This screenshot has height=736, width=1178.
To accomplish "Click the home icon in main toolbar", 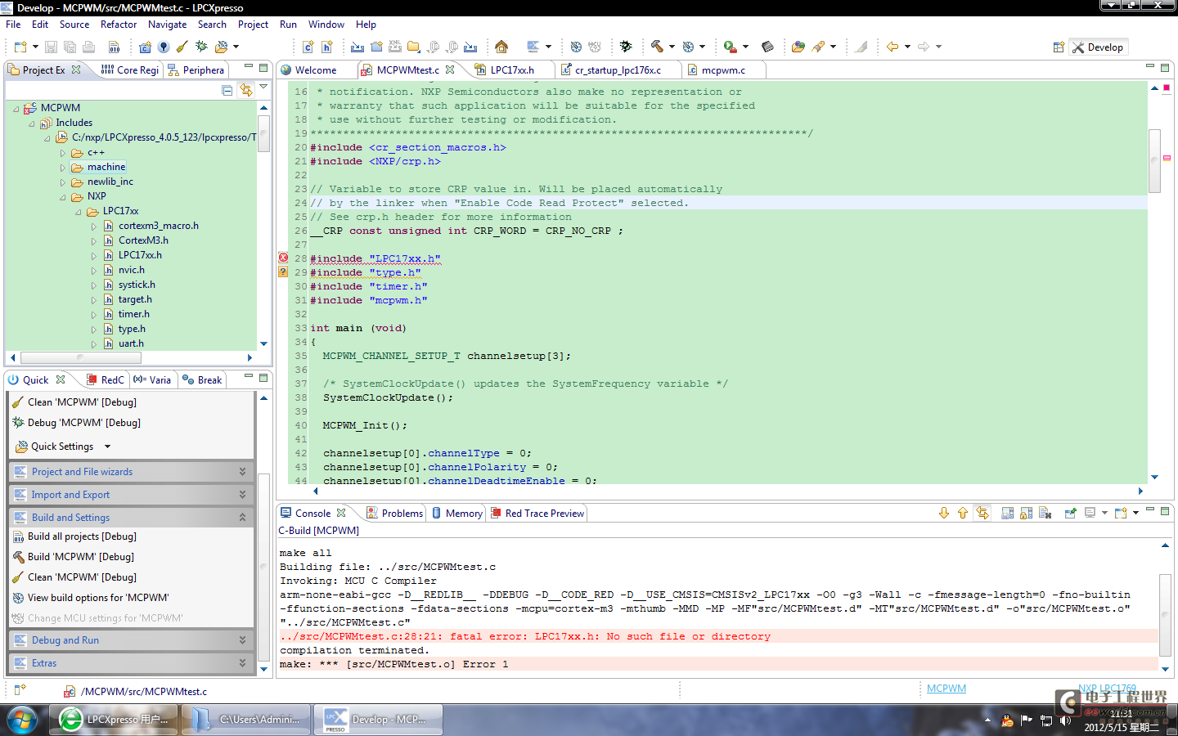I will (x=501, y=47).
